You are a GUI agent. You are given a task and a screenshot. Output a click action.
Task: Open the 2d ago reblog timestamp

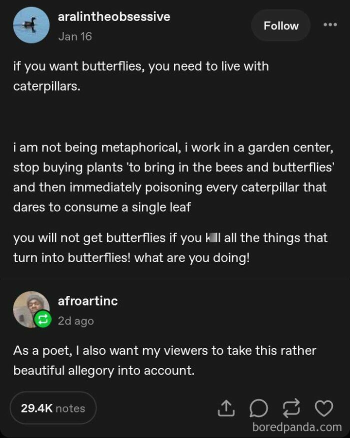click(x=75, y=321)
